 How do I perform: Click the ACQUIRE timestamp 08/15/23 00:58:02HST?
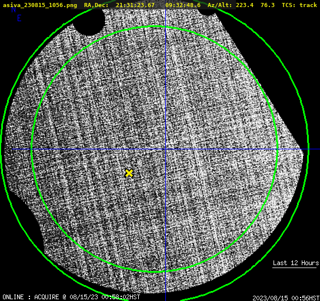(105, 297)
